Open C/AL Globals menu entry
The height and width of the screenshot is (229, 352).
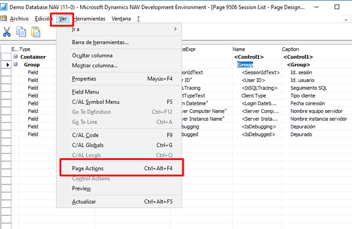click(x=119, y=145)
